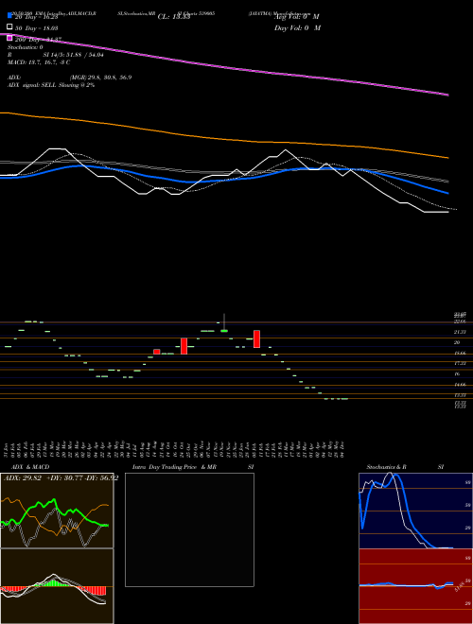Click the 21.33 price axis label
Screen dimensions: 473x624
tap(460, 332)
